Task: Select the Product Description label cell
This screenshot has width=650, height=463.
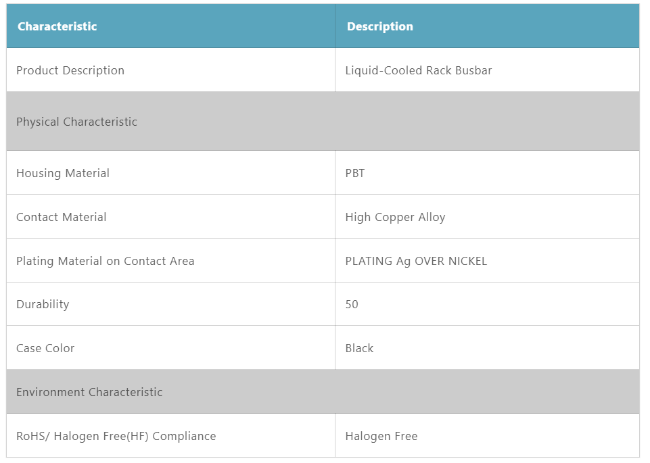Action: (x=70, y=70)
